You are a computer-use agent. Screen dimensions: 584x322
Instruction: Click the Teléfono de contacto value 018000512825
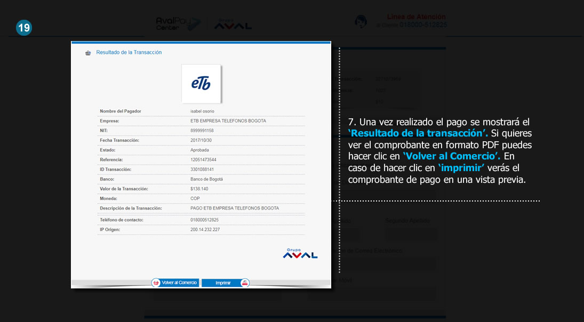204,220
